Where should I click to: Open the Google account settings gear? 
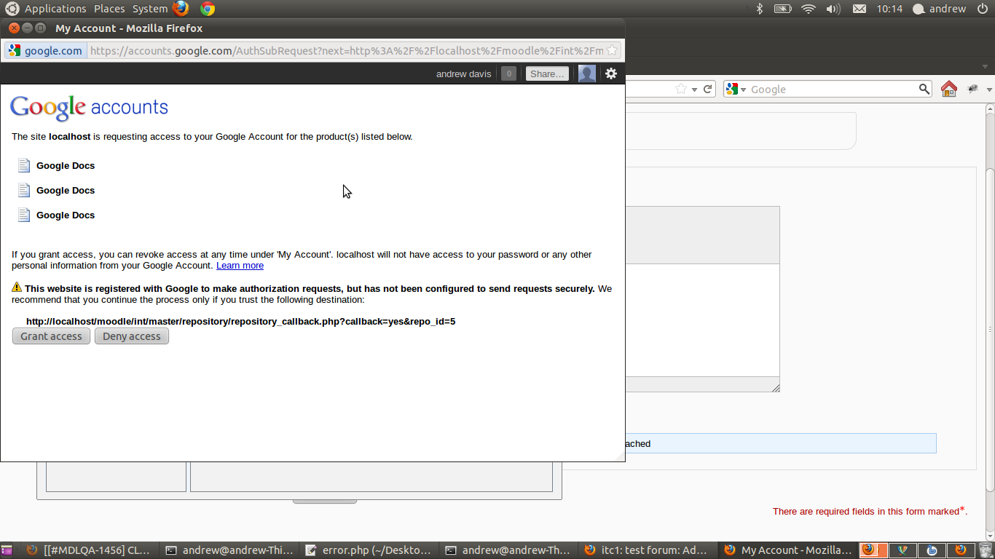point(611,74)
